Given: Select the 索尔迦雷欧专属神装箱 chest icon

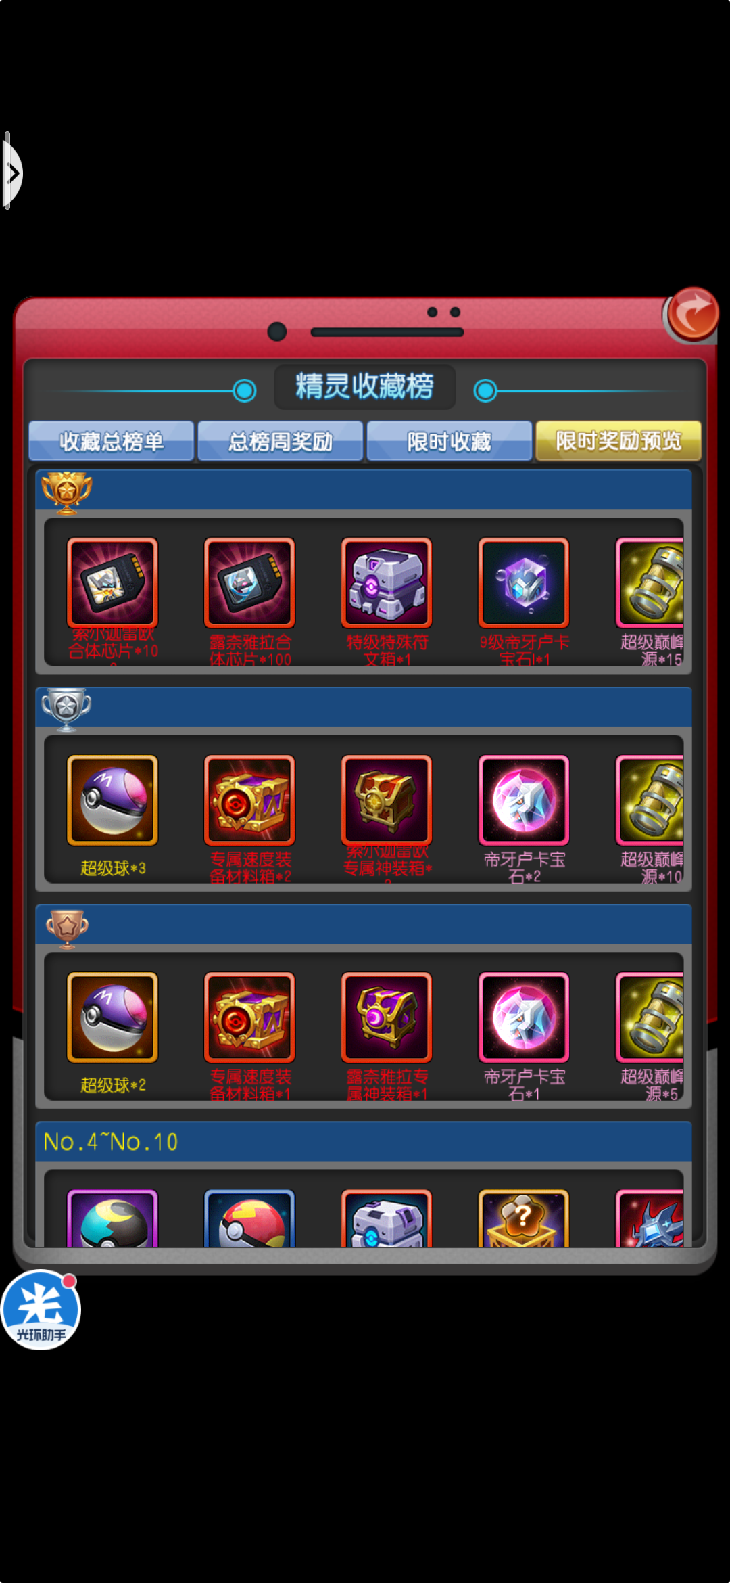Looking at the screenshot, I should click(387, 800).
